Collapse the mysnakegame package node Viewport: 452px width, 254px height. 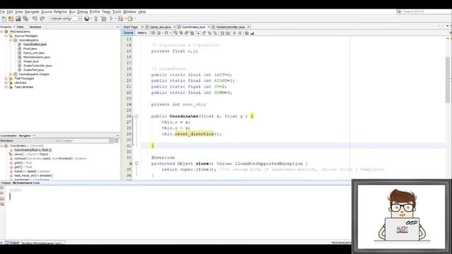(11, 40)
